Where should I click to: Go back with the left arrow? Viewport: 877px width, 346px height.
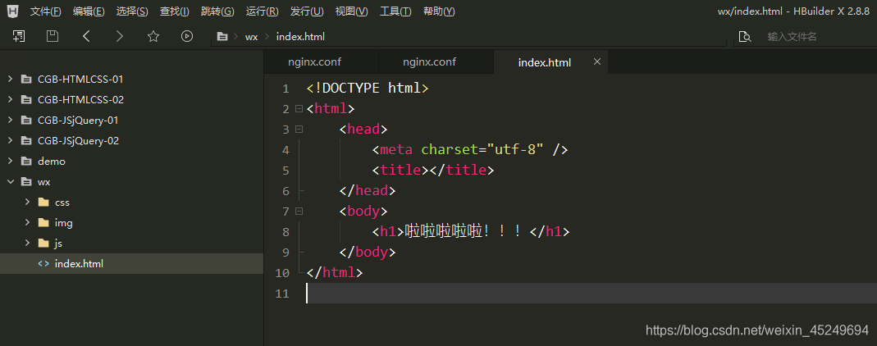coord(86,36)
